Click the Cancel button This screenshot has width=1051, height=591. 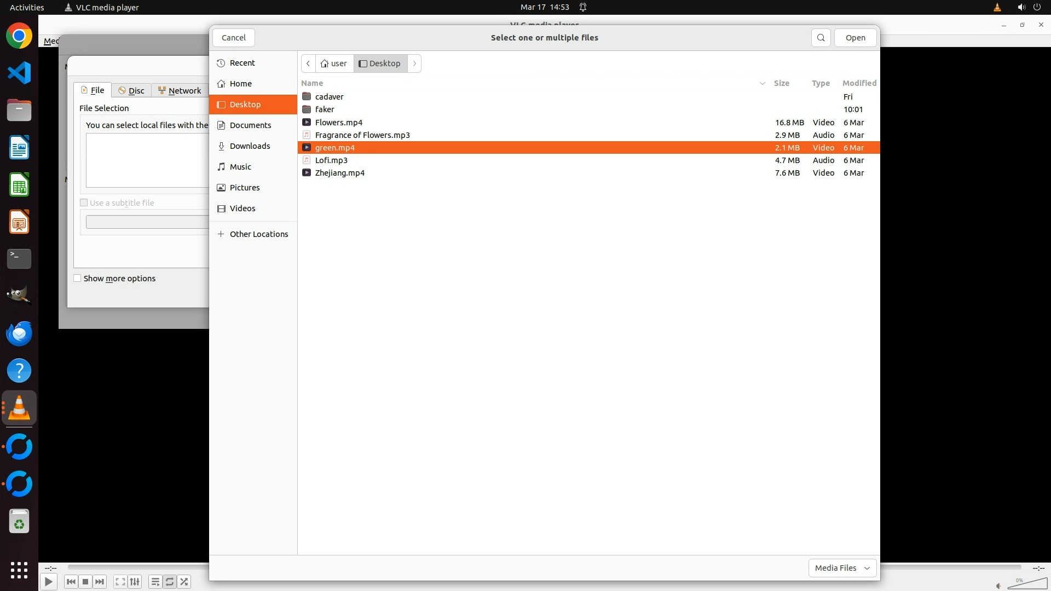[234, 38]
